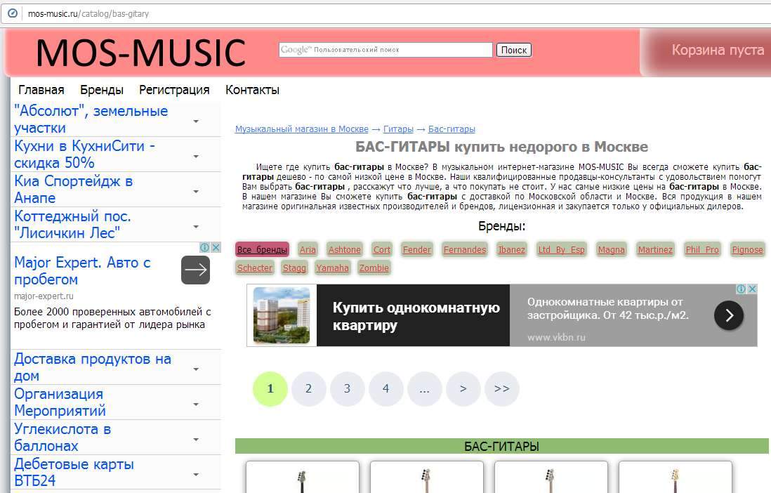Expand arrow beside Киа Спортейдж в Анапе
This screenshot has width=771, height=493.
[196, 192]
